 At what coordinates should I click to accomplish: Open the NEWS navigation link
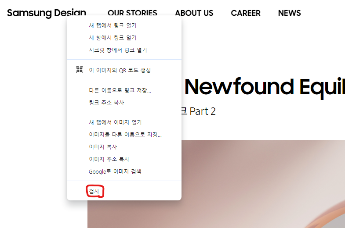289,13
